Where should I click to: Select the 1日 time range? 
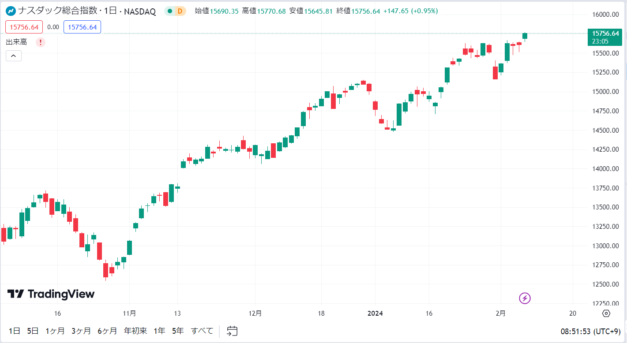click(x=14, y=331)
